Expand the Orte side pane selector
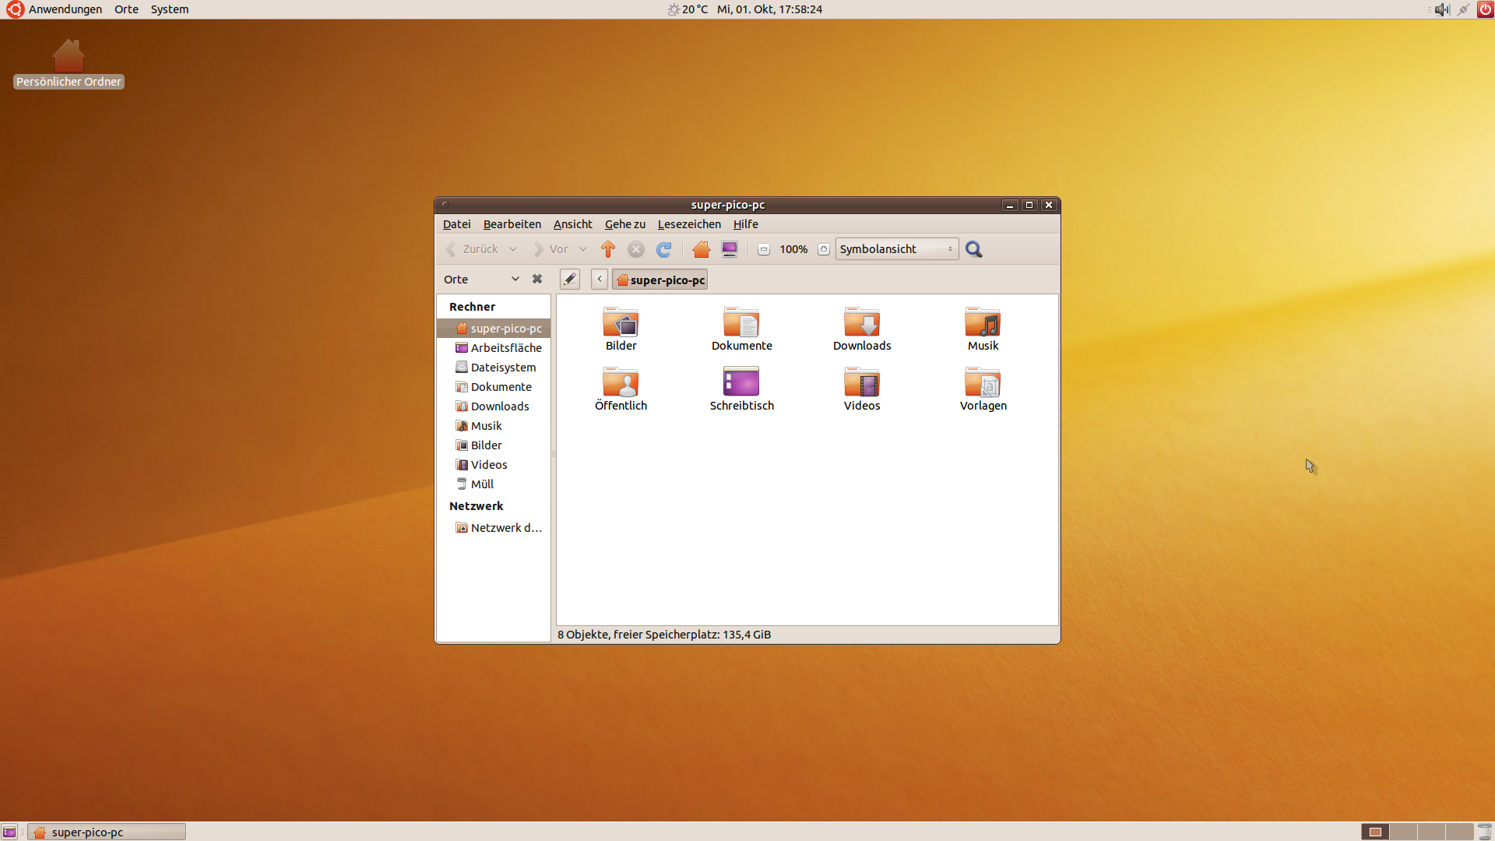The width and height of the screenshot is (1495, 841). [x=515, y=280]
